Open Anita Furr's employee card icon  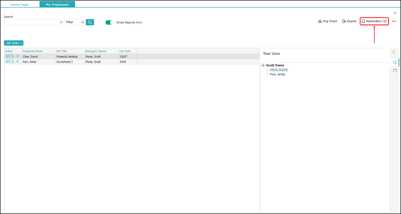click(x=8, y=62)
